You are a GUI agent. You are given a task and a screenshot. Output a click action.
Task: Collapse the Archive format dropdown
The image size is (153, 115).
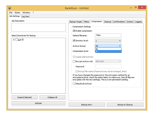click(108, 46)
